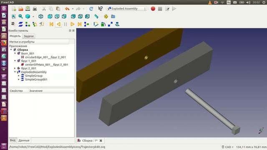Switch to the Модель tab
The image size is (267, 150).
15,36
